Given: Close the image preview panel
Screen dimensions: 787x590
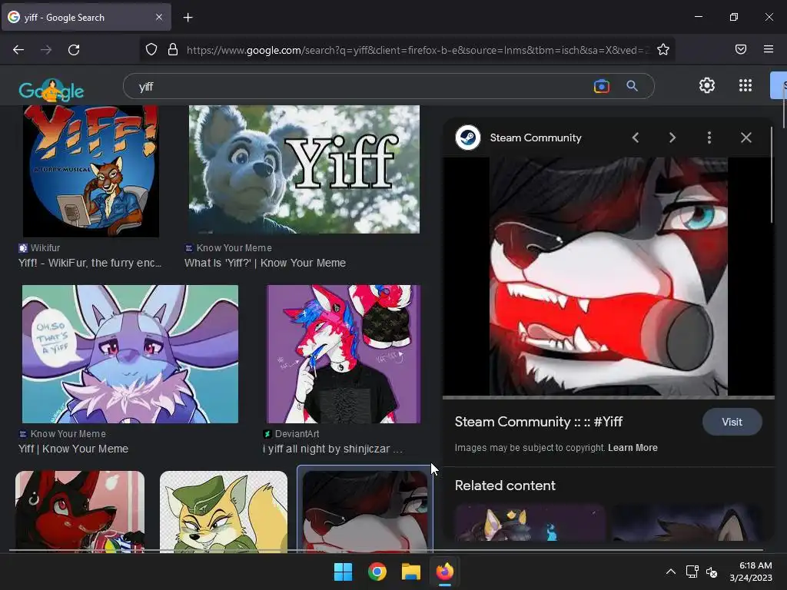Looking at the screenshot, I should 745,138.
